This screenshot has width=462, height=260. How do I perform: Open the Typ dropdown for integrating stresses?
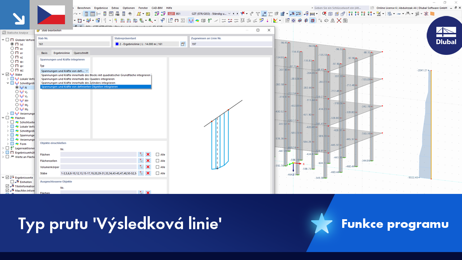[x=86, y=71]
